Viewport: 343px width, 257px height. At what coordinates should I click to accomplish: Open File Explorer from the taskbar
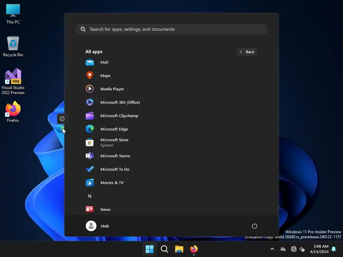pos(179,249)
